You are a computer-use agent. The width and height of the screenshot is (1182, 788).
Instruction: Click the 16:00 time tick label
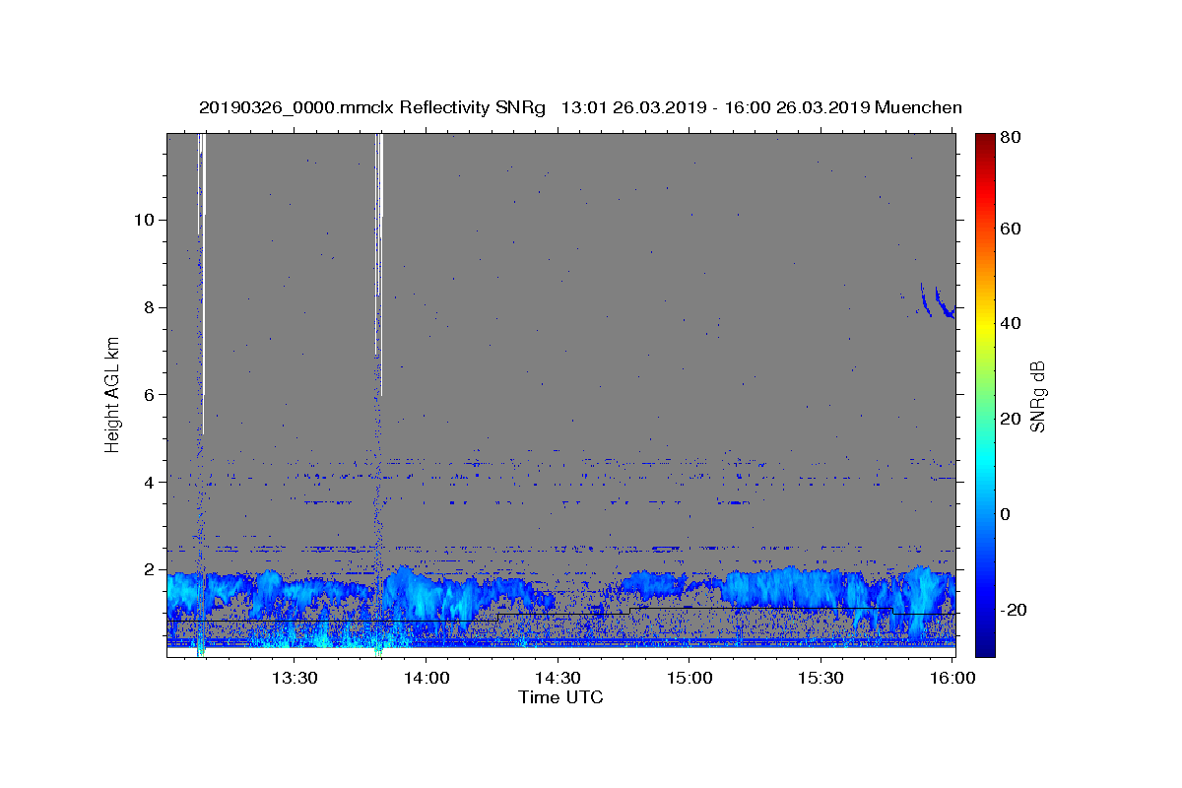(952, 679)
